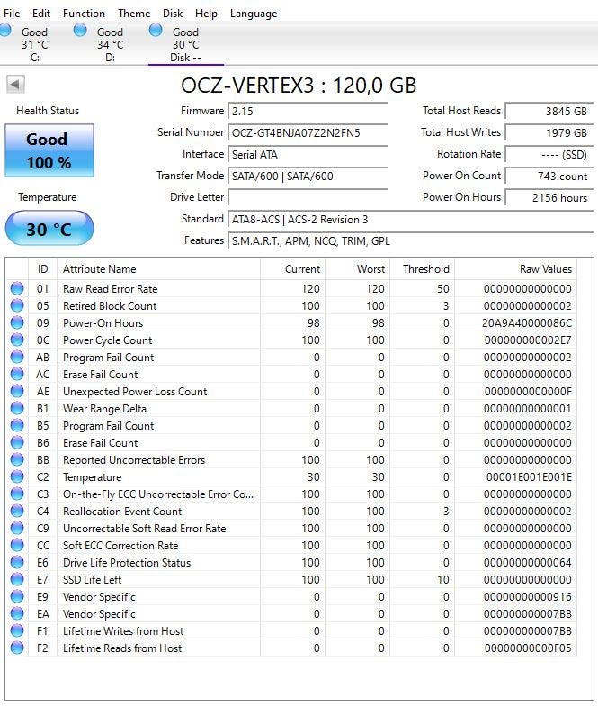Click the Rotation Rate value ---- (SSD)
598x707 pixels.
pos(549,155)
